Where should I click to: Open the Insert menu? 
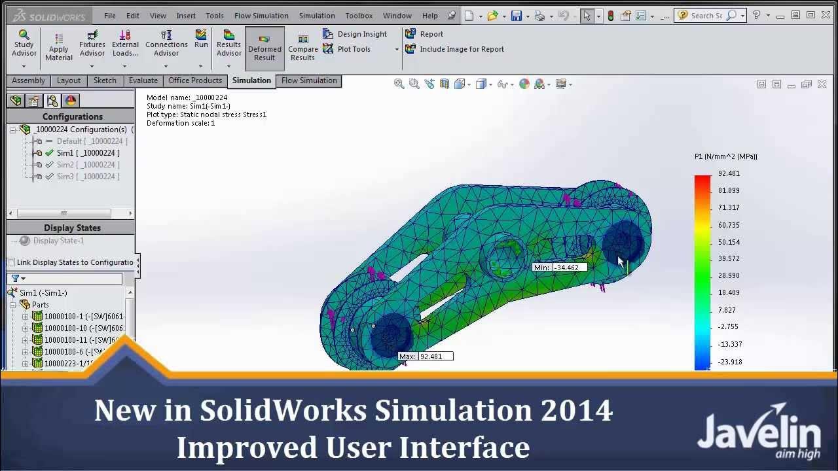(x=186, y=16)
